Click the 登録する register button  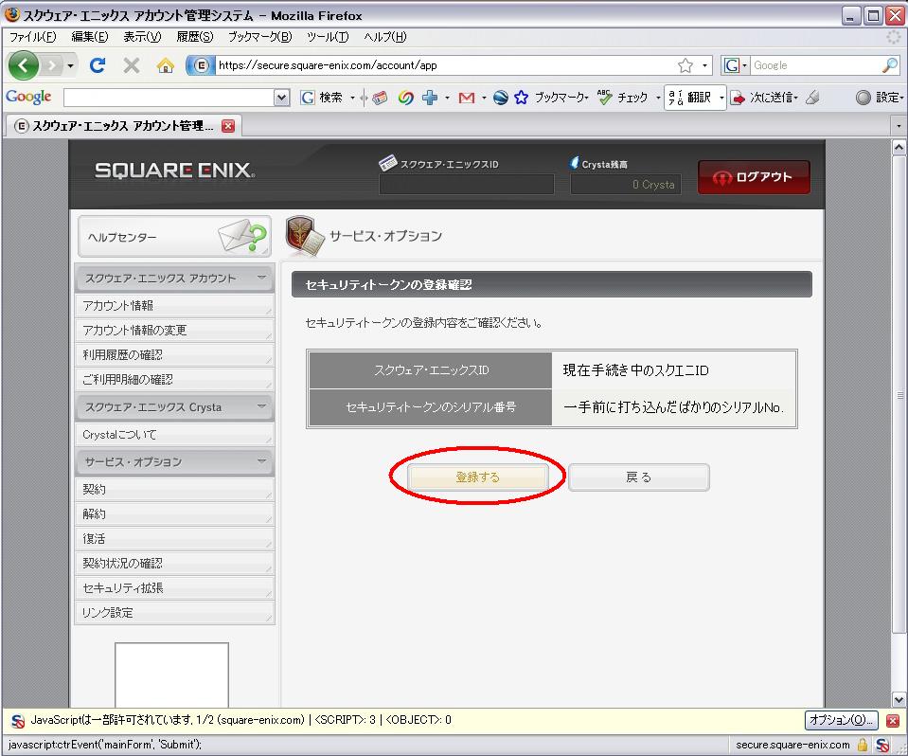tap(478, 477)
